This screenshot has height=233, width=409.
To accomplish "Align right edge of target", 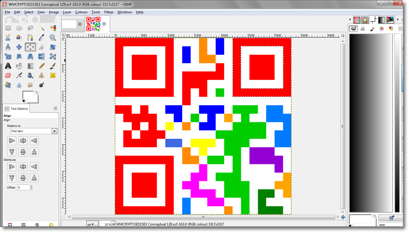I will (x=34, y=141).
